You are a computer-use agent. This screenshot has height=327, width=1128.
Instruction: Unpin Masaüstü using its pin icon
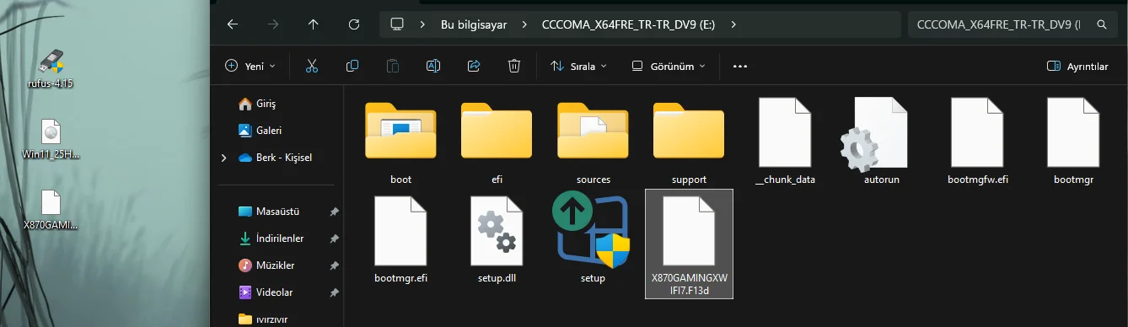click(334, 212)
